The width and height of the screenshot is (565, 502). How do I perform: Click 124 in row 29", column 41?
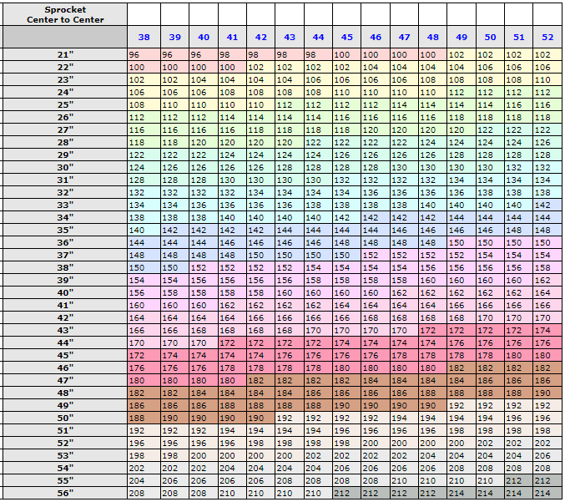point(232,155)
